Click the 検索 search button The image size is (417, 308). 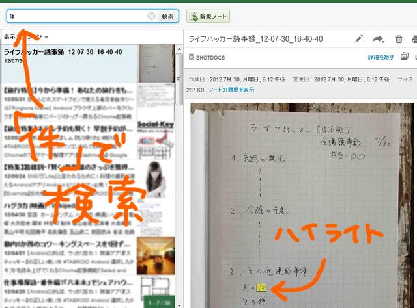click(168, 16)
